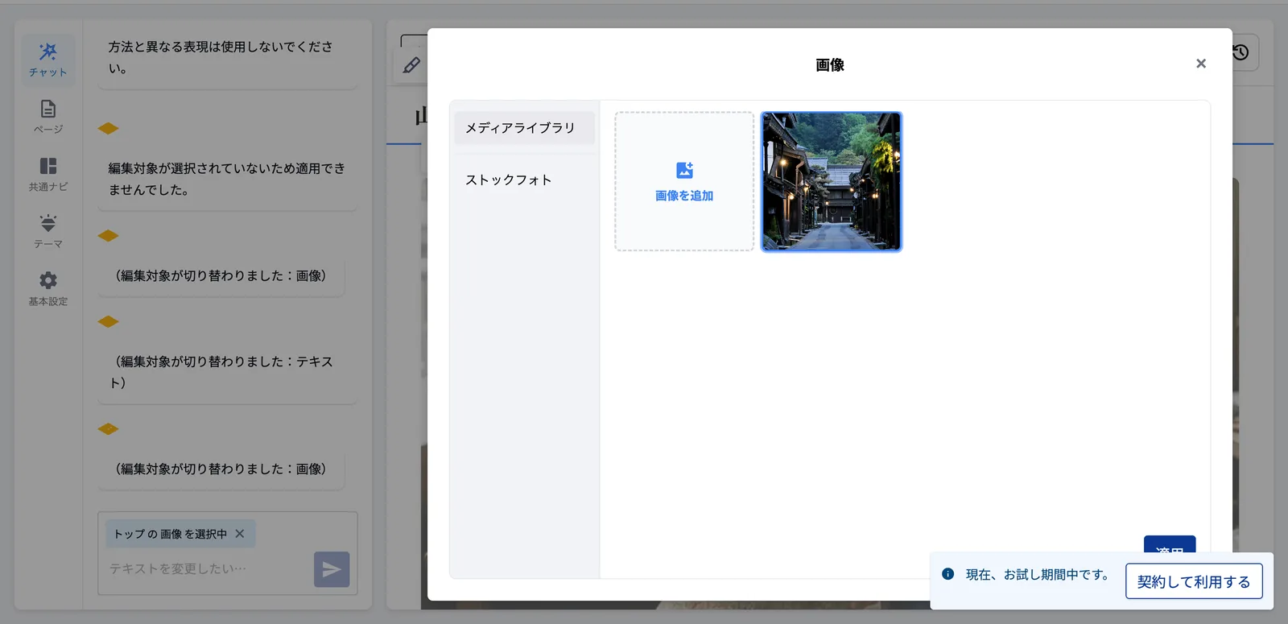Select the street photo thumbnail
The height and width of the screenshot is (624, 1288).
(x=832, y=181)
